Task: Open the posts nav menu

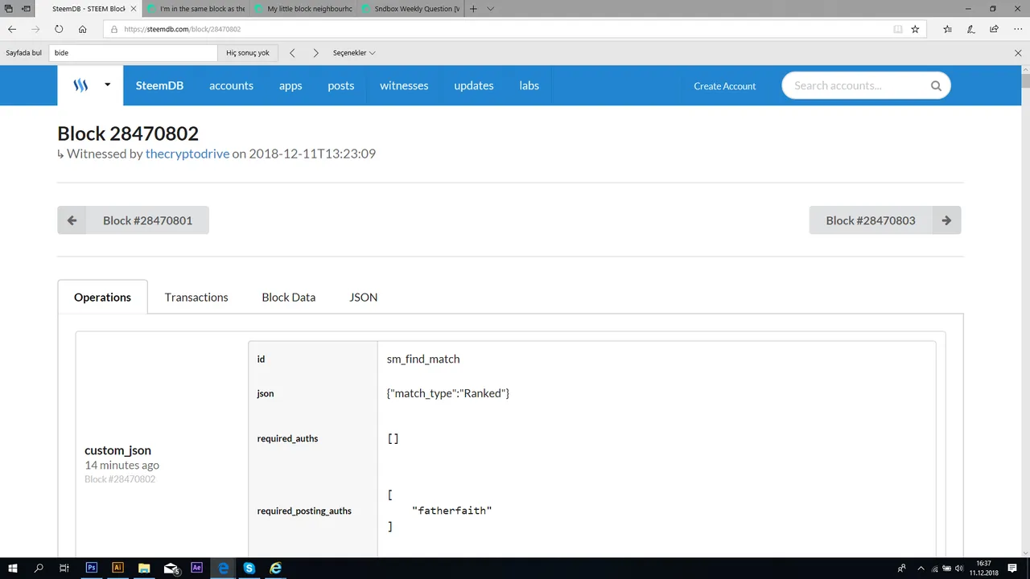Action: point(340,85)
